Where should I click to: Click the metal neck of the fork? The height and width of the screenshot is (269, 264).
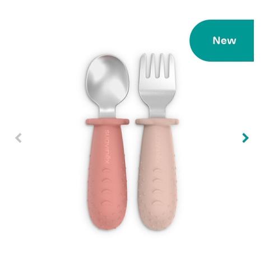point(158,112)
